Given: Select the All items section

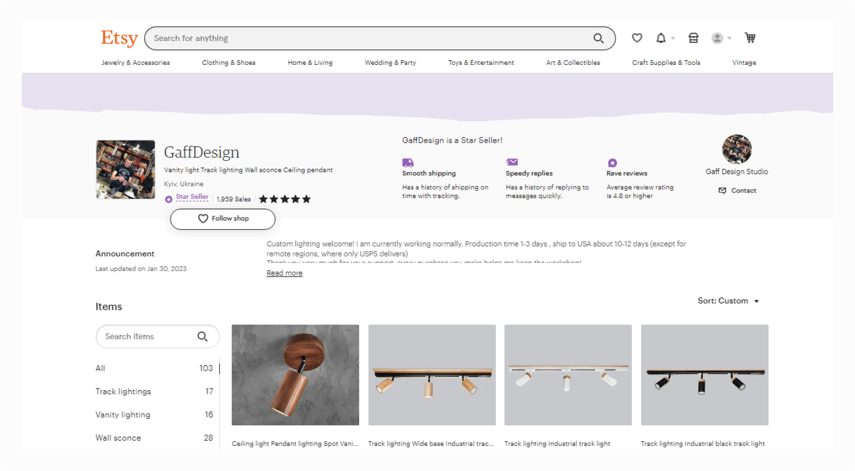Looking at the screenshot, I should click(x=154, y=368).
